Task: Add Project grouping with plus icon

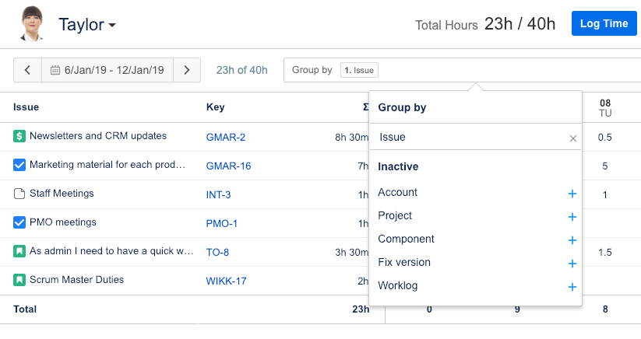Action: pyautogui.click(x=572, y=217)
